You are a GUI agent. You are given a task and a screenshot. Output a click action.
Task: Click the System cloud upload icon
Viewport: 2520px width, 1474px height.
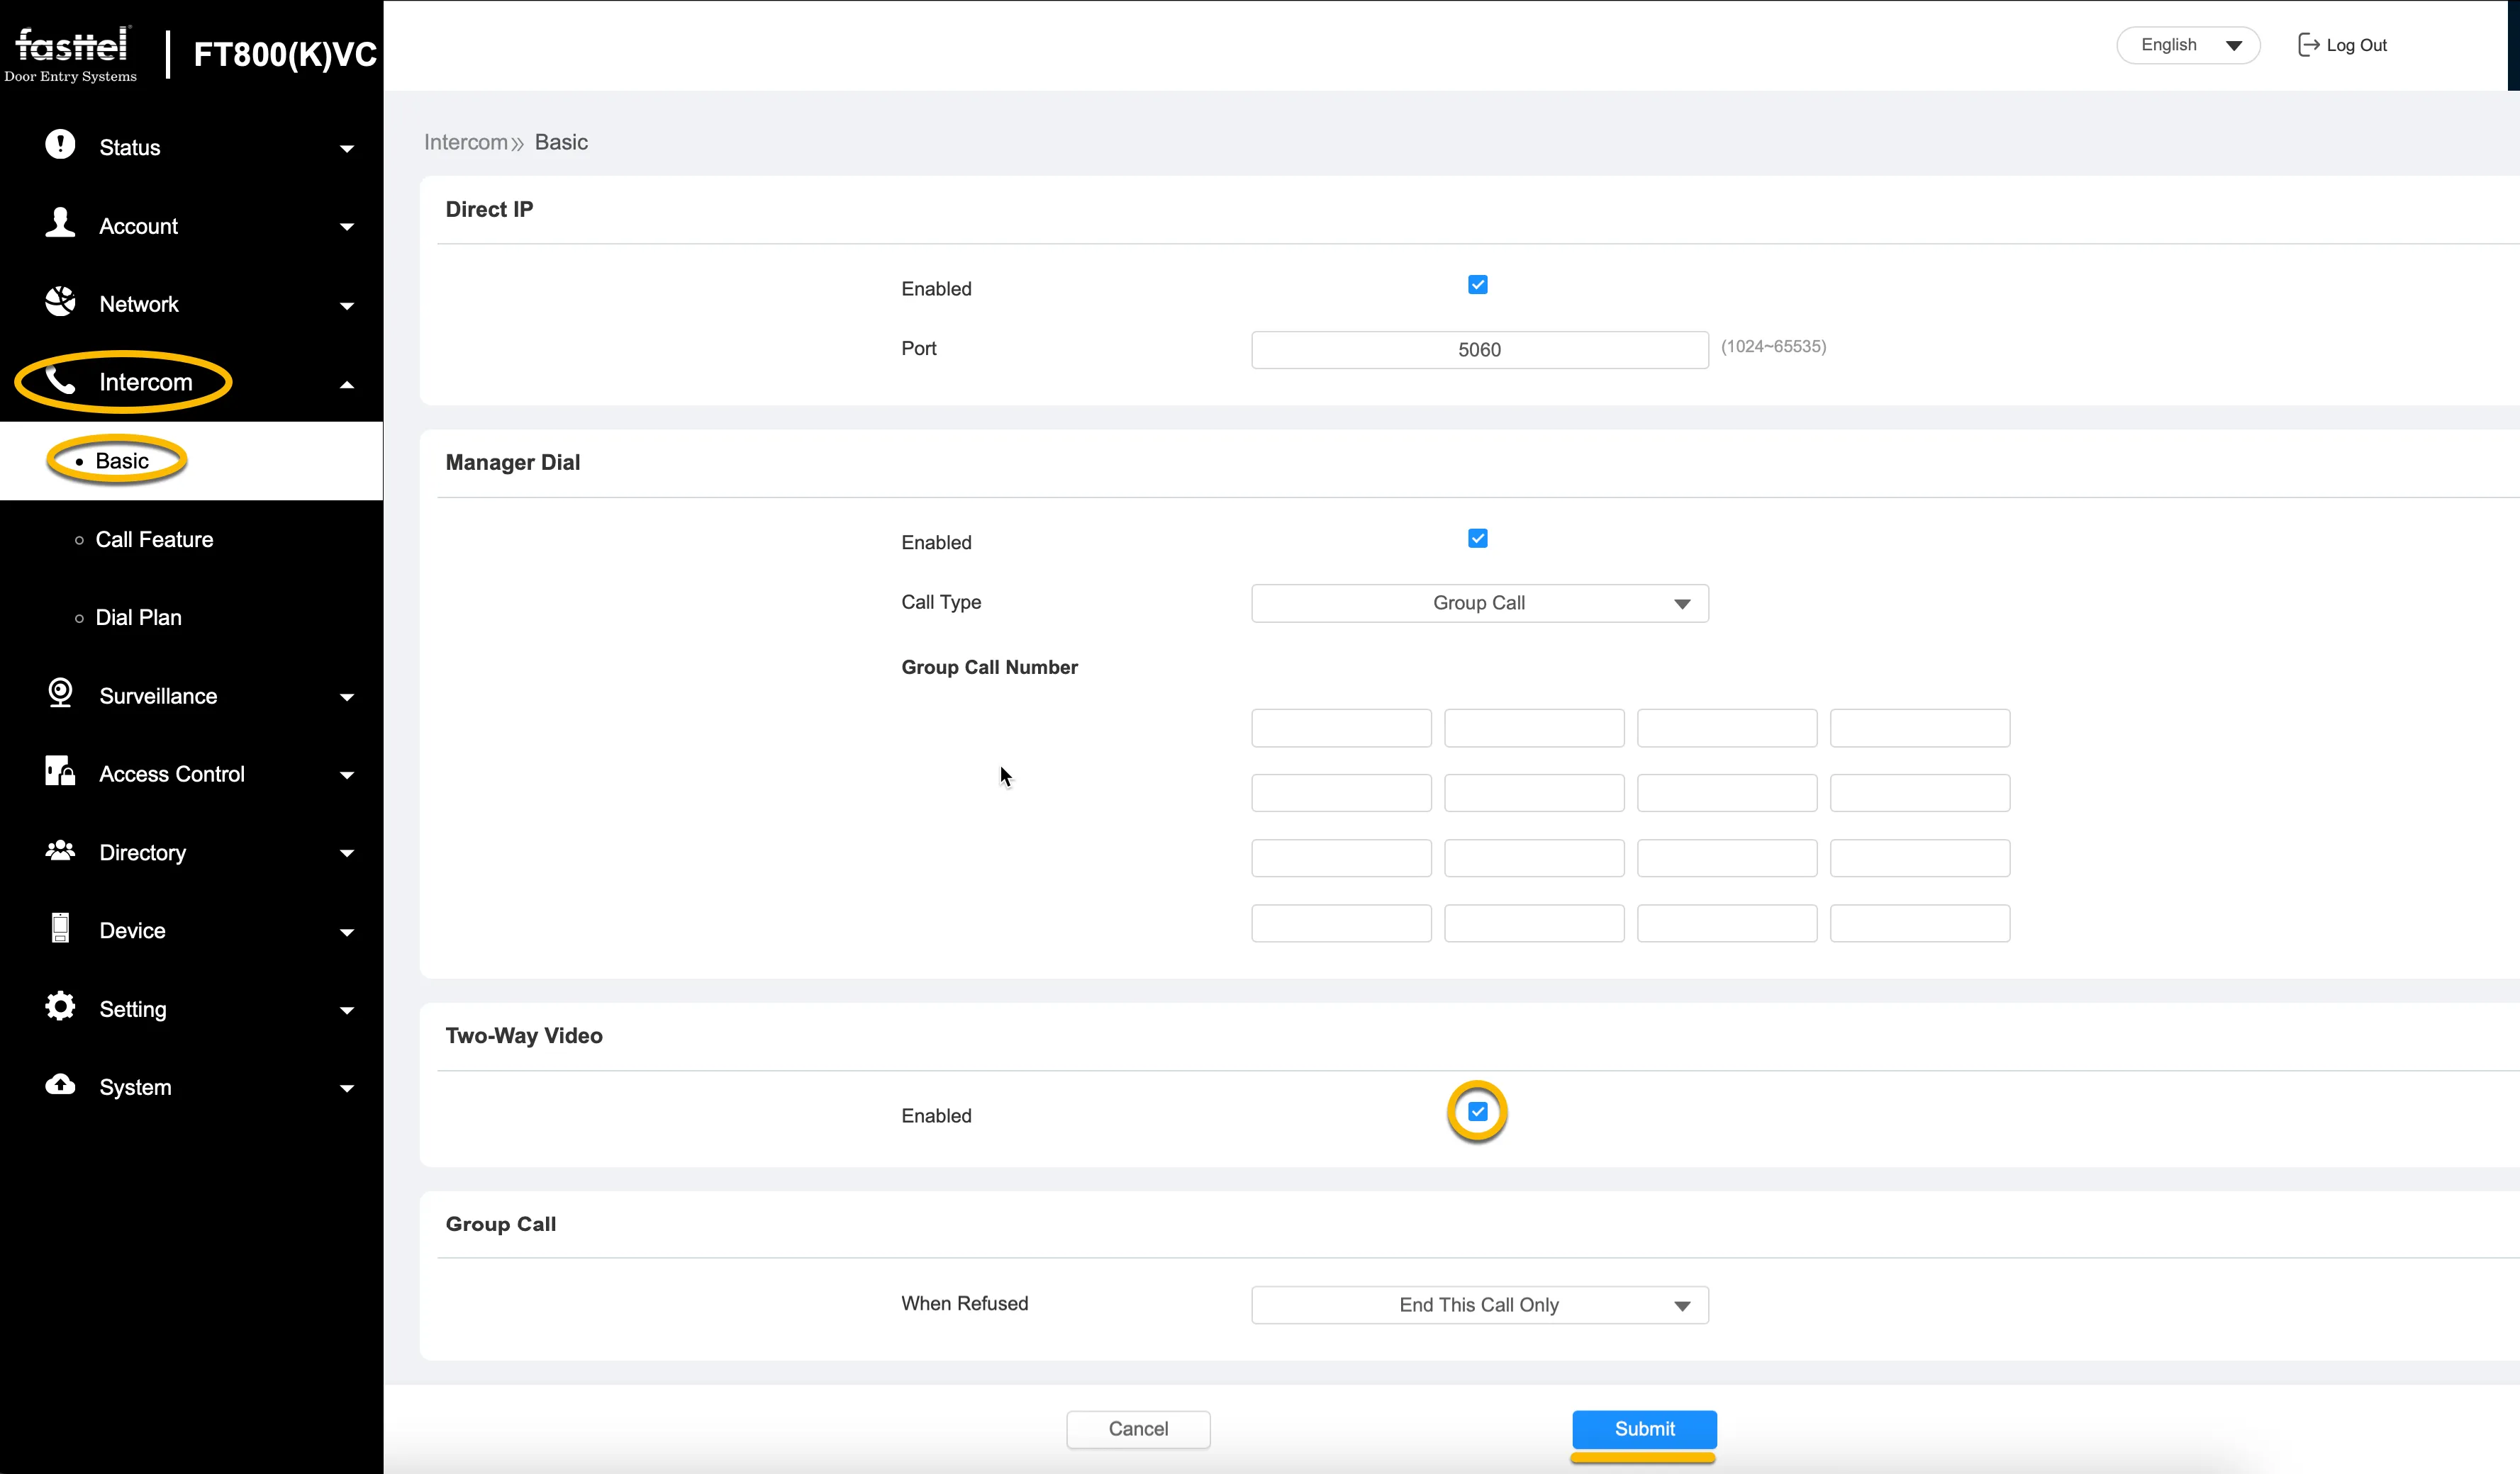tap(60, 1084)
